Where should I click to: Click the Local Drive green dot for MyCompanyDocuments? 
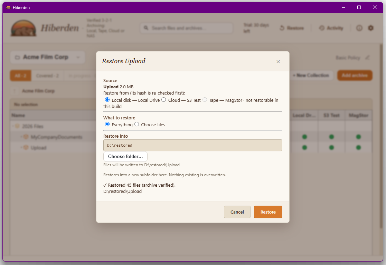pos(304,137)
